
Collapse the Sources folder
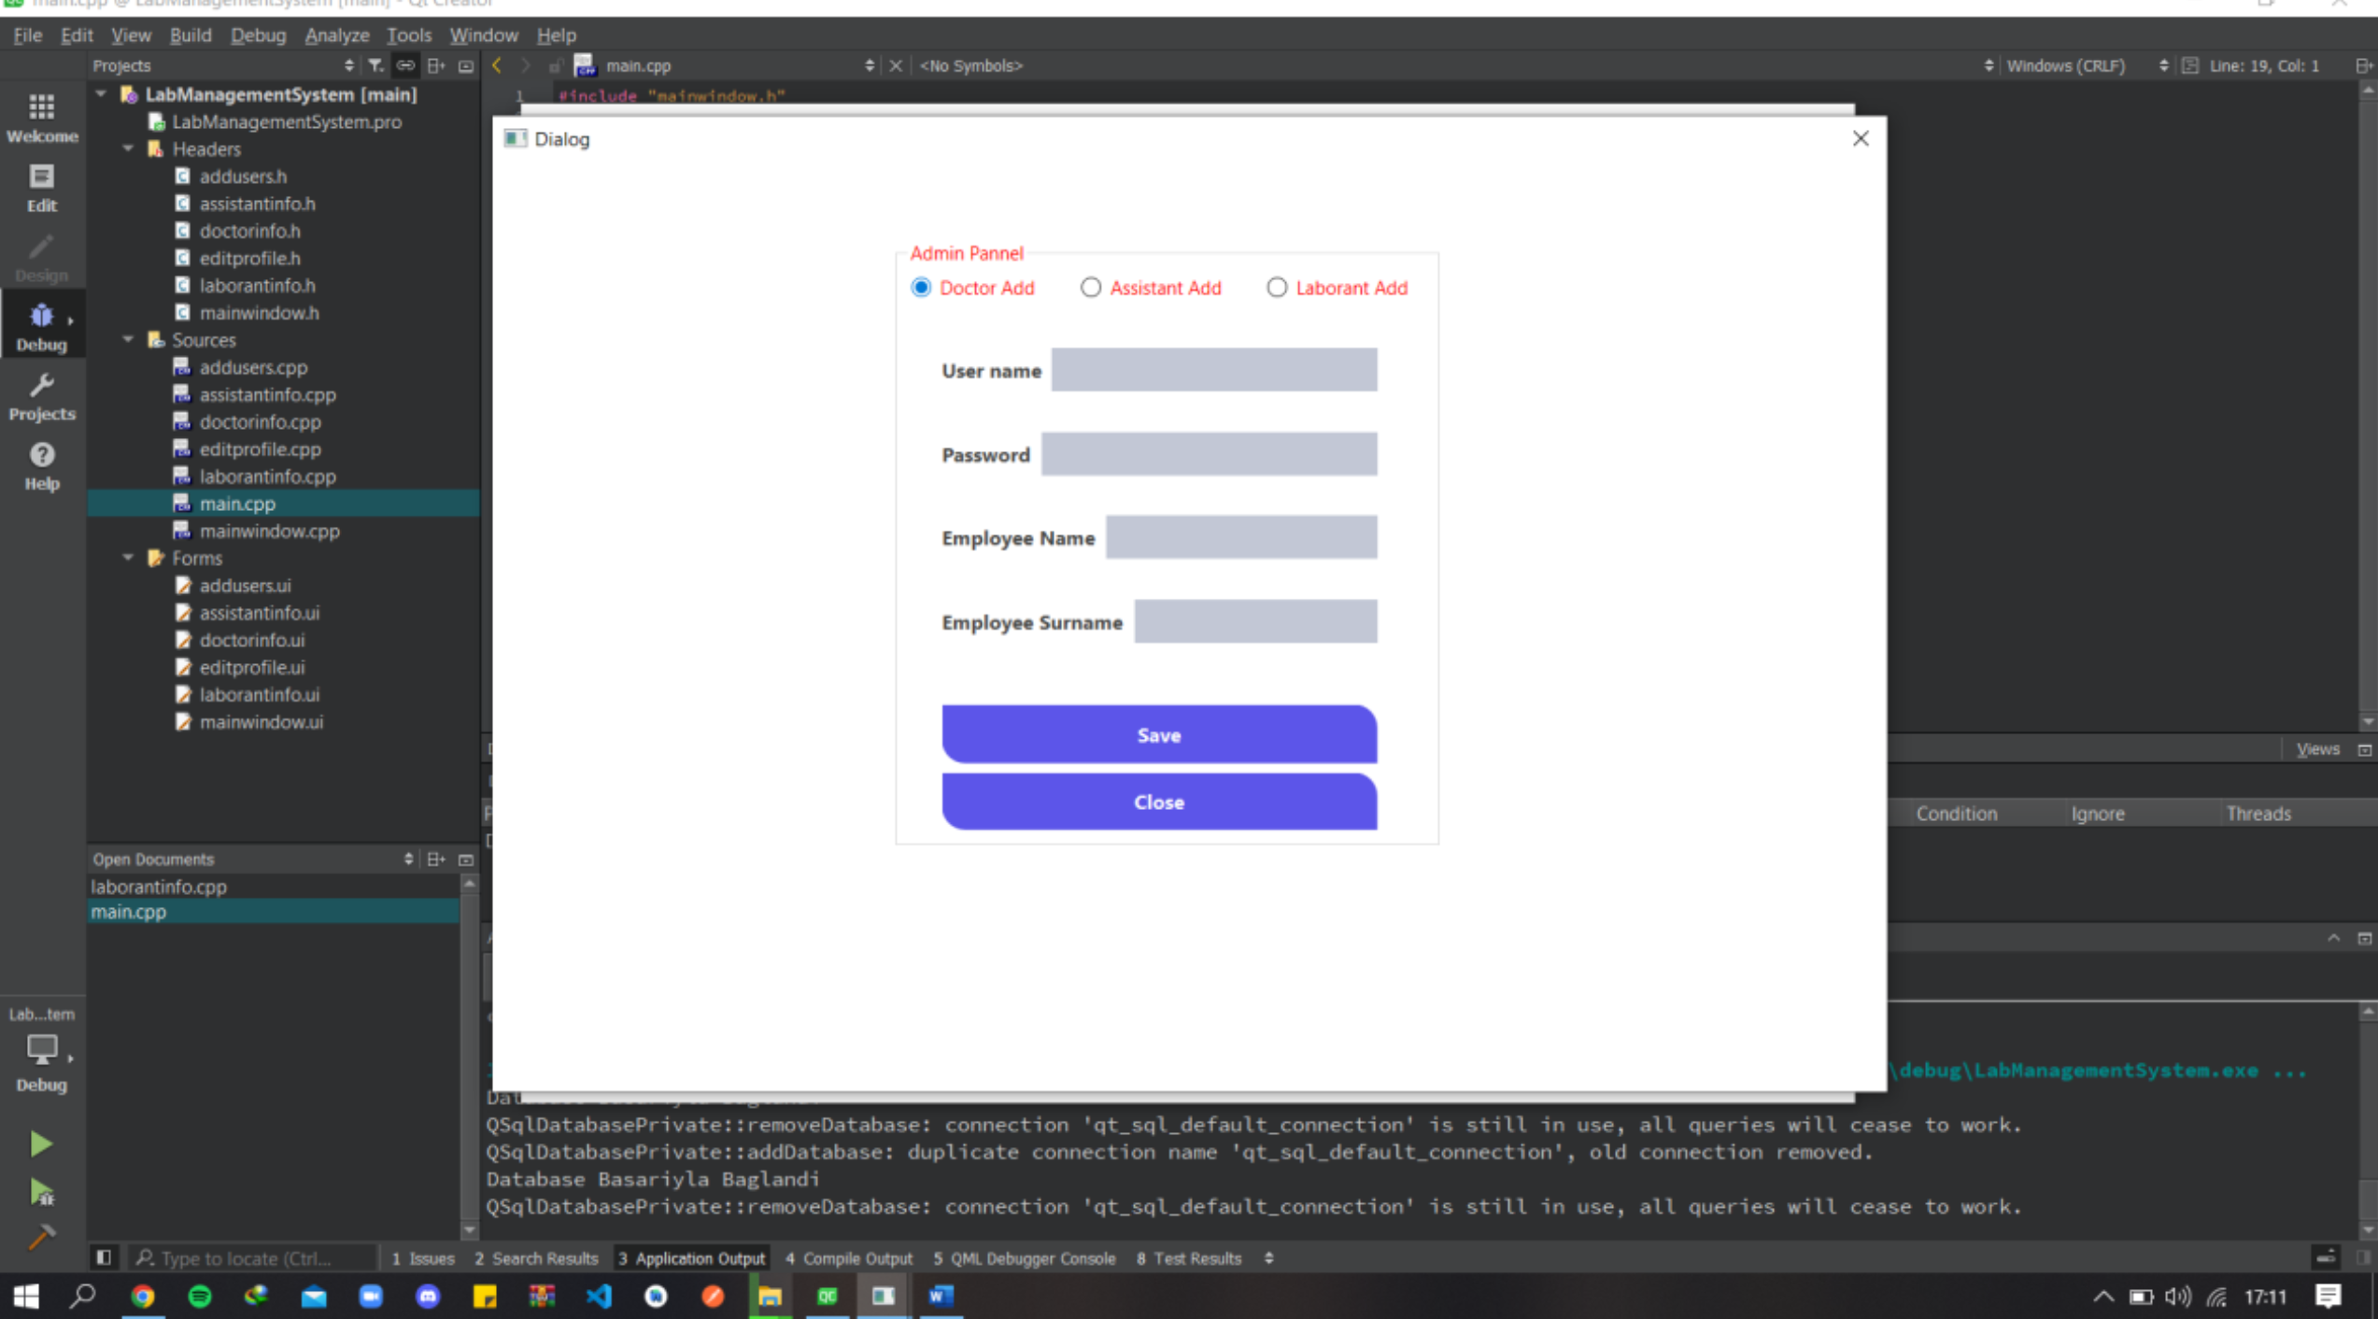click(128, 340)
